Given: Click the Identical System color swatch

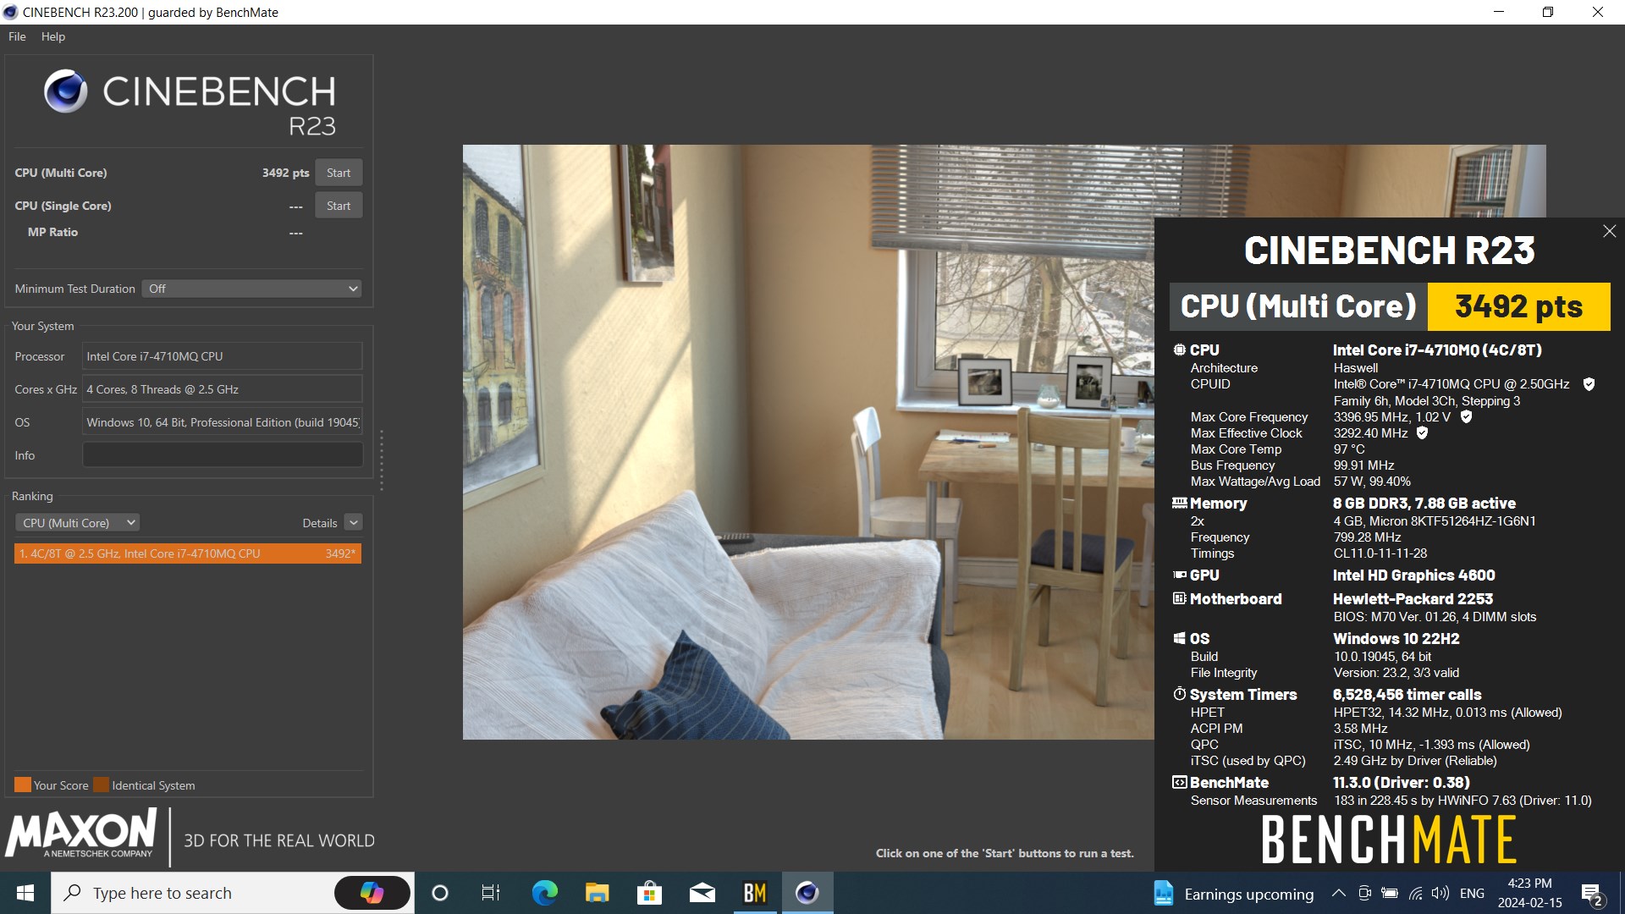Looking at the screenshot, I should tap(101, 785).
